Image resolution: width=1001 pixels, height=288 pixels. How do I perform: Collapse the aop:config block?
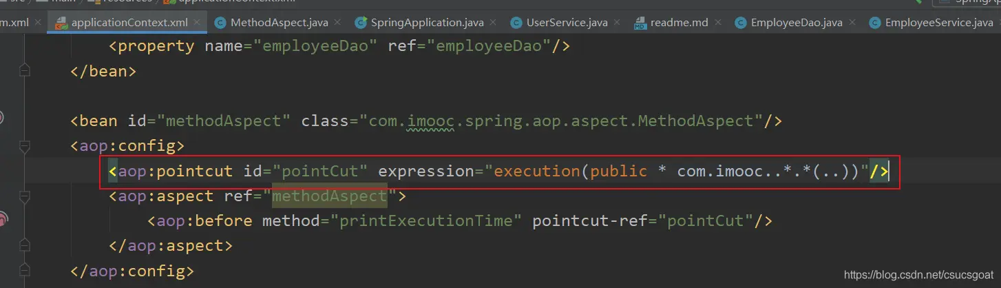(25, 146)
